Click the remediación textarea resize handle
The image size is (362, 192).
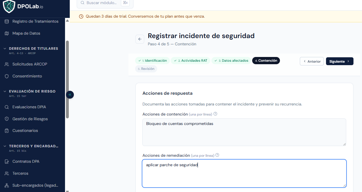[x=344, y=185]
